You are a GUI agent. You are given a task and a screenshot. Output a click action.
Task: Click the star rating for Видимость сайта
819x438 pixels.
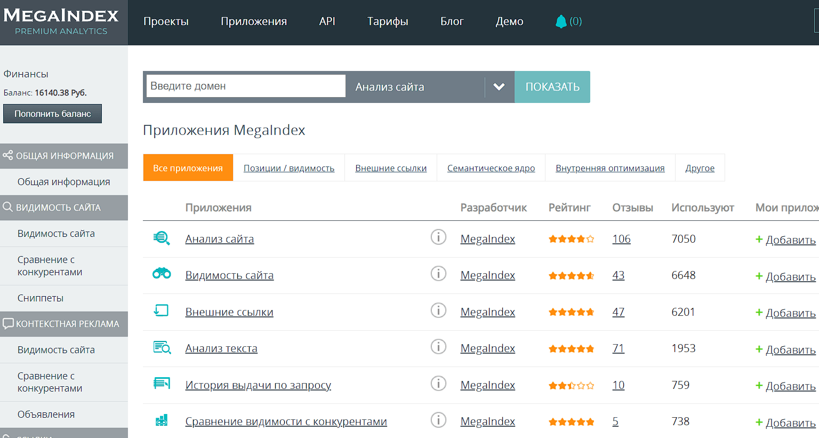pyautogui.click(x=571, y=276)
